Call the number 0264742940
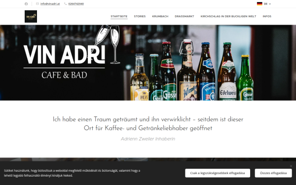 [x=76, y=4]
